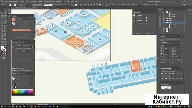The width and height of the screenshot is (192, 108).
Task: Select the highlighted layer row in Layers
Action: pyautogui.click(x=173, y=23)
